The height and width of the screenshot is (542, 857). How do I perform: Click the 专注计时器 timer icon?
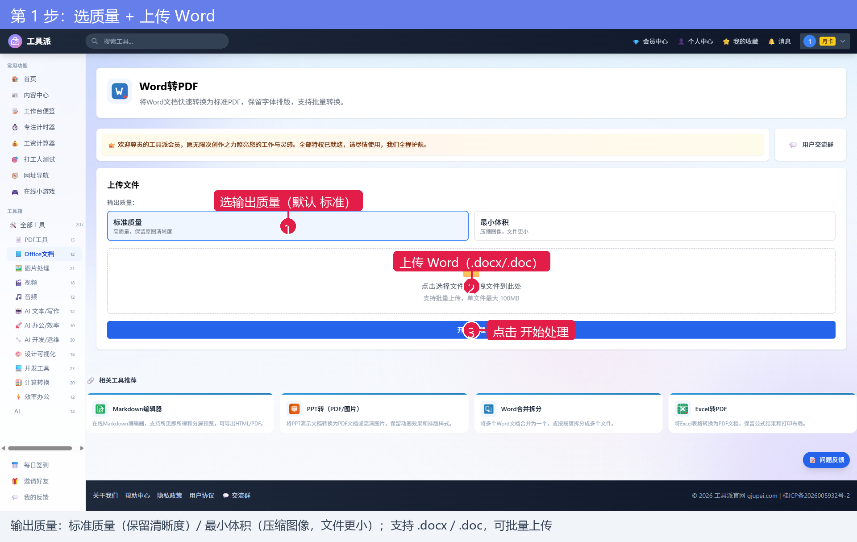click(x=15, y=127)
